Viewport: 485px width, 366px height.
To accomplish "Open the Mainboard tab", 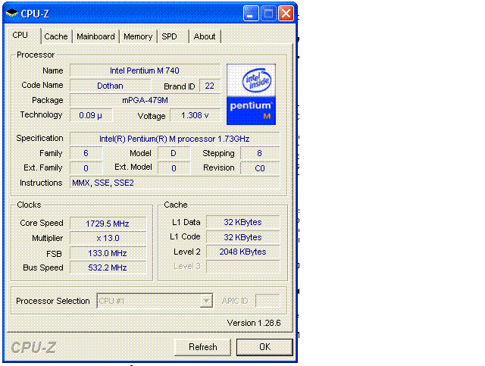I will (95, 36).
